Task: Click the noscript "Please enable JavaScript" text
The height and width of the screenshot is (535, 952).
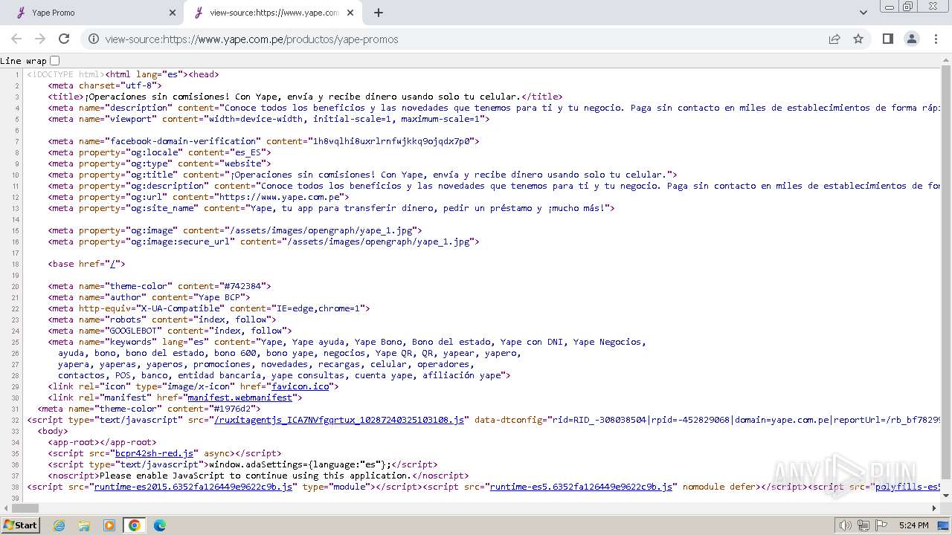Action: [254, 476]
